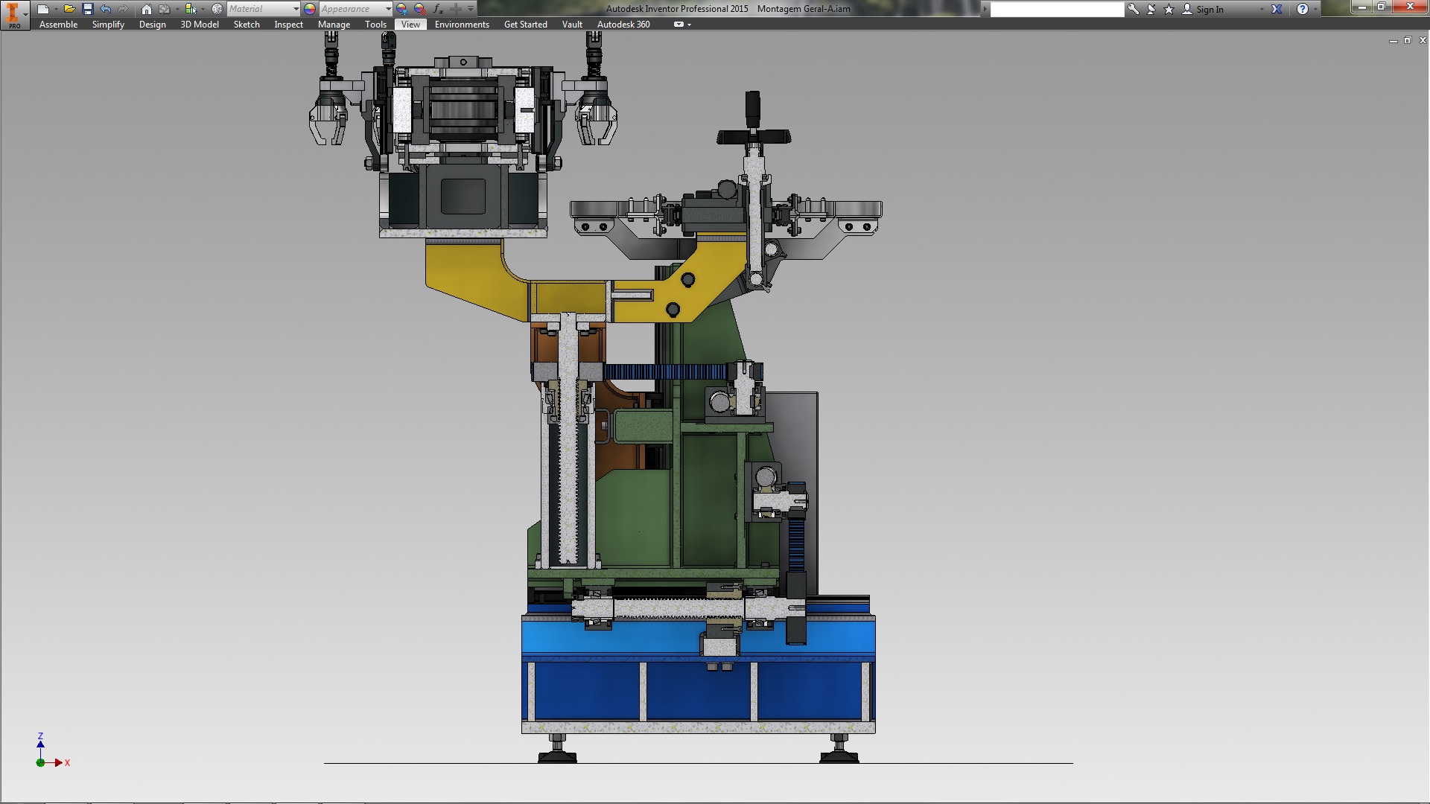Open Autodesk Exchange Apps X icon

click(x=1277, y=9)
